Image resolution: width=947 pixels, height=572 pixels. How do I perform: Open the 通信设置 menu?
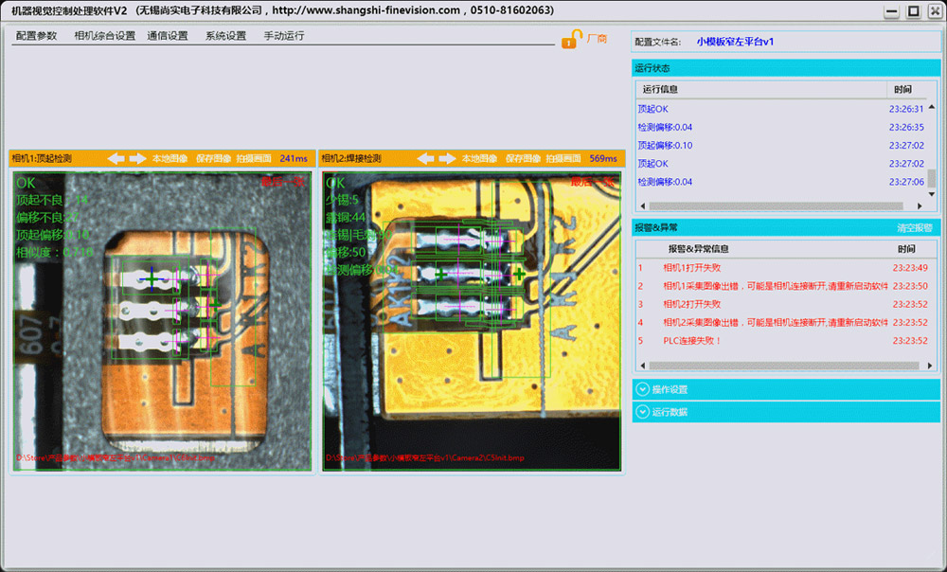point(168,36)
